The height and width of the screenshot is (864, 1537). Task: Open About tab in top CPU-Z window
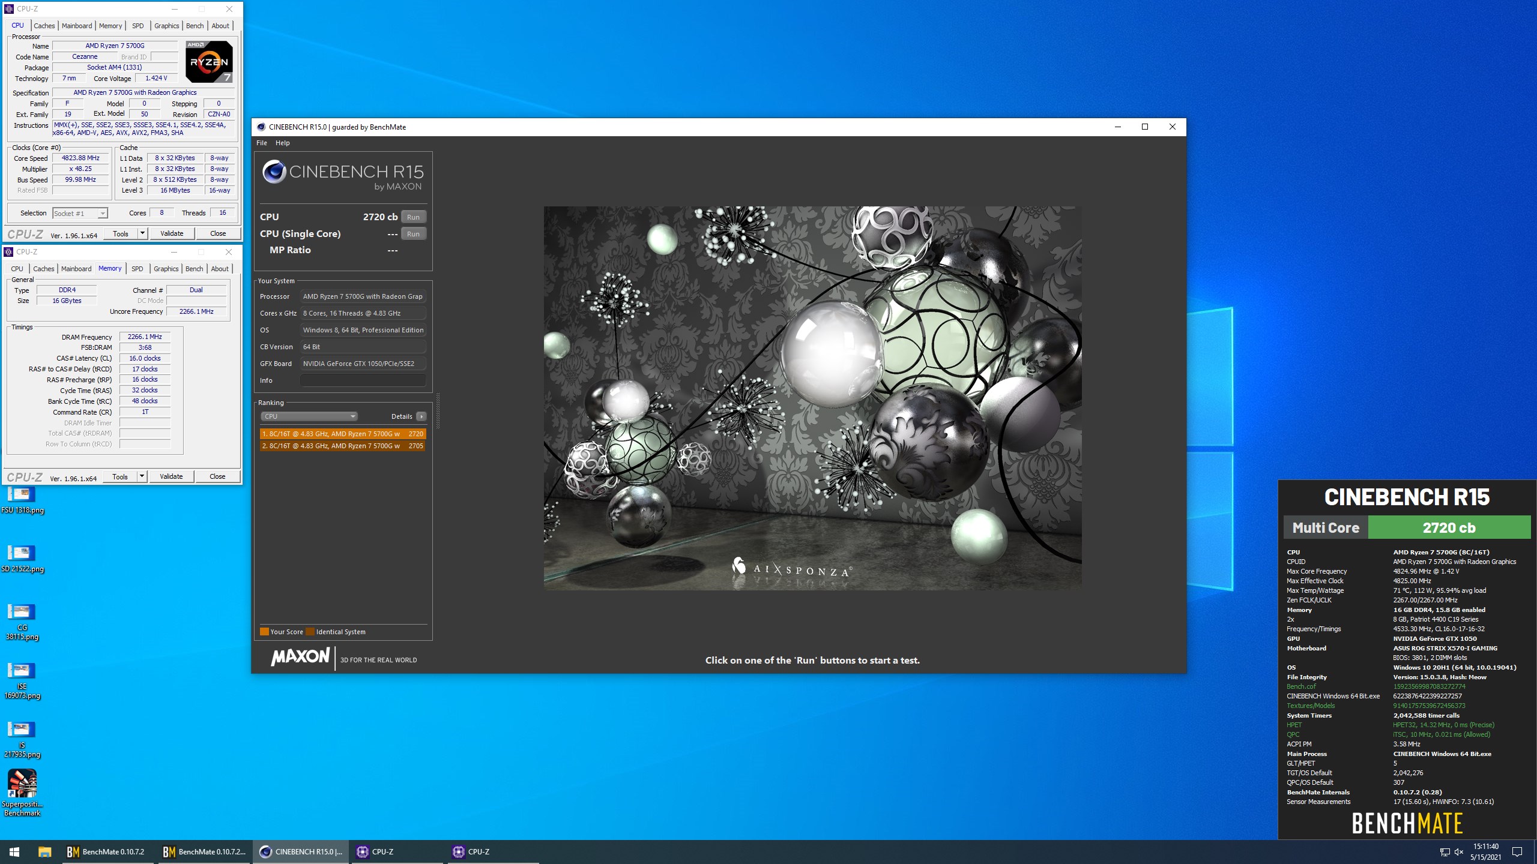coord(220,26)
